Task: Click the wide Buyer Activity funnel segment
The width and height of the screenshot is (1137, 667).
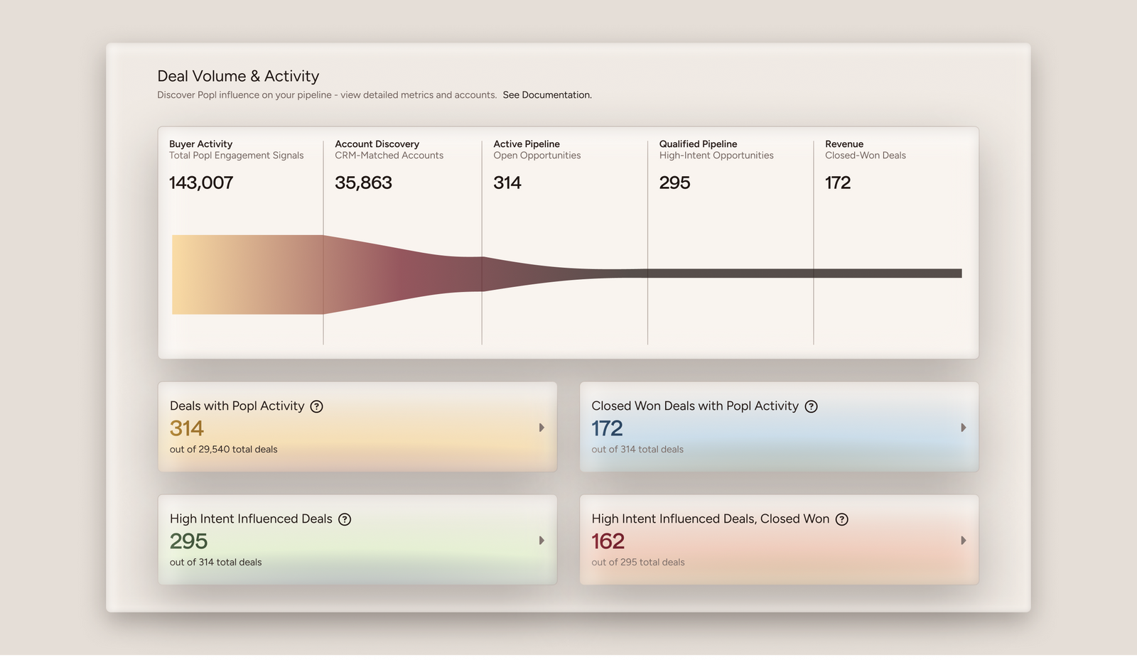Action: click(x=247, y=274)
